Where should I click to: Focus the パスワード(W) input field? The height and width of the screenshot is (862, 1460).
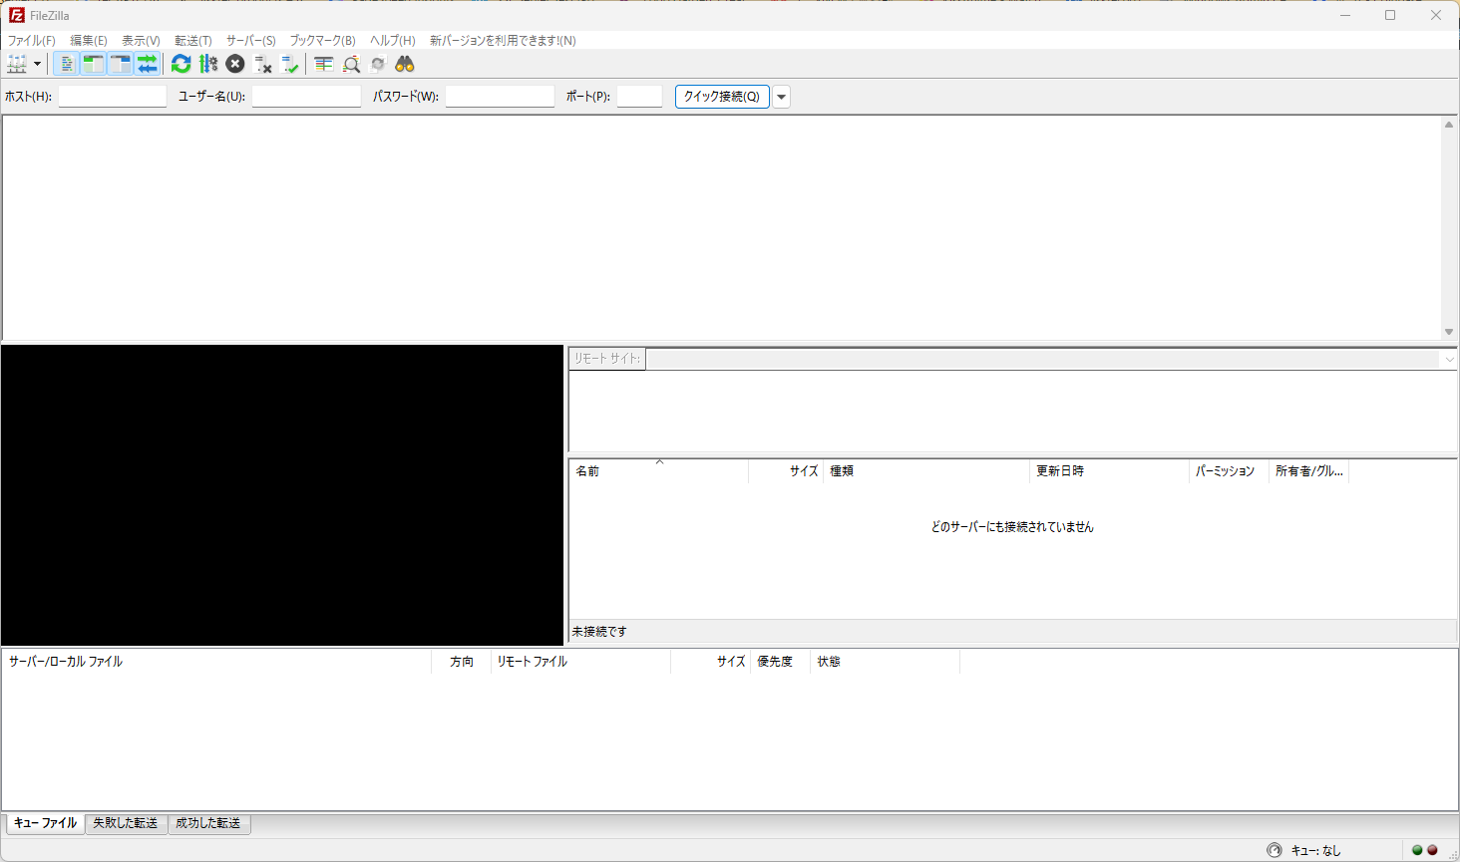500,97
